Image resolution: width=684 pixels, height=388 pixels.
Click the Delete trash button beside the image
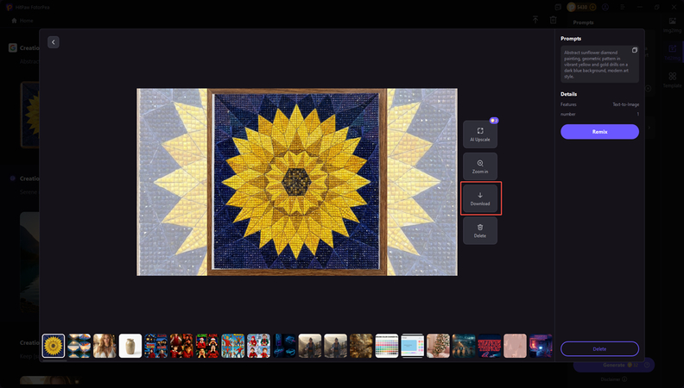(x=480, y=231)
